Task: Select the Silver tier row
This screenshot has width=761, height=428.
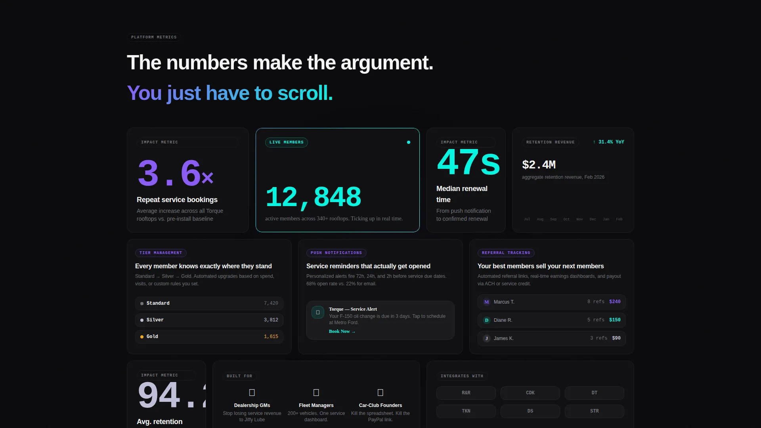Action: [209, 320]
